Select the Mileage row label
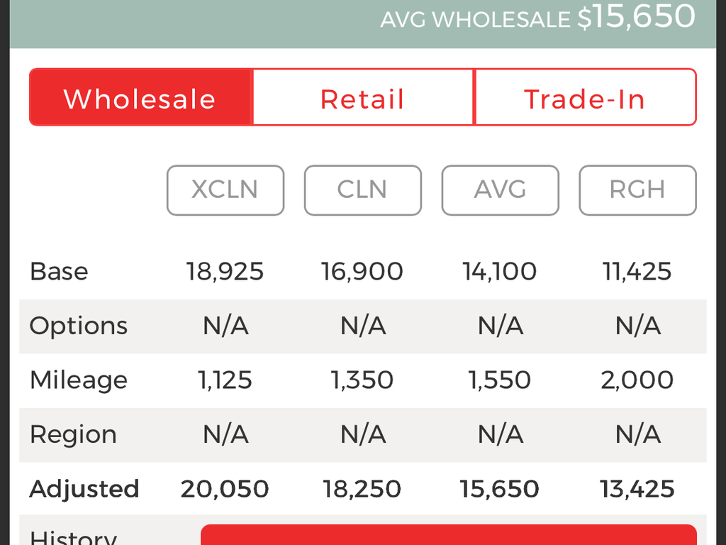 pos(78,381)
